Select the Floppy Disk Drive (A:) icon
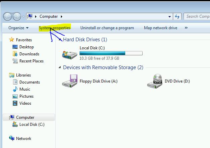 coord(70,81)
